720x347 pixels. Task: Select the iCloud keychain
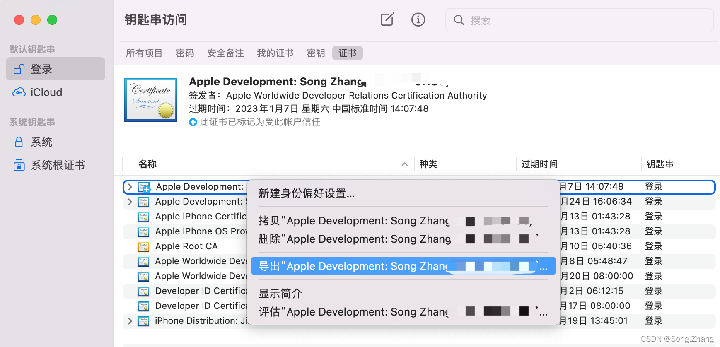(x=56, y=92)
